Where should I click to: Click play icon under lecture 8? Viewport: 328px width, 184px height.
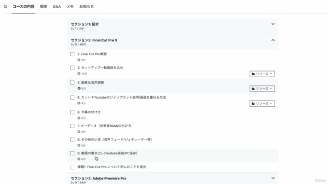point(79,145)
